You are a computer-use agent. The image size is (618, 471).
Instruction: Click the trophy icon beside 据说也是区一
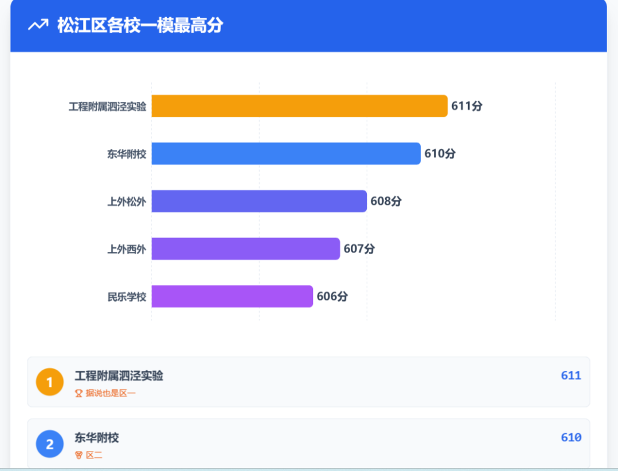pyautogui.click(x=79, y=393)
